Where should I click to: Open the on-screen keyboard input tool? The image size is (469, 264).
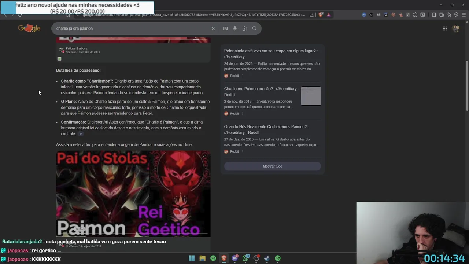(x=225, y=29)
